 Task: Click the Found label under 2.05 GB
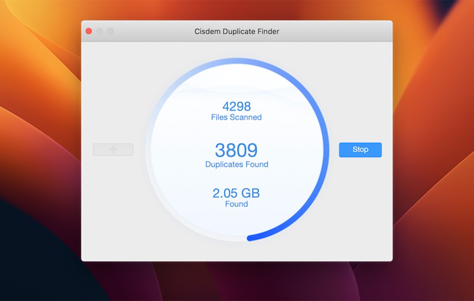click(237, 204)
